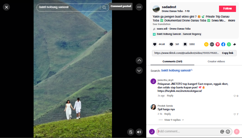The height and width of the screenshot is (138, 242).
Task: Open more share options arrow
Action: (x=235, y=44)
